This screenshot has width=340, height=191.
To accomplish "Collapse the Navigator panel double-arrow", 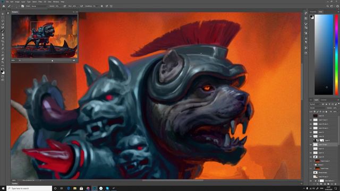I will coord(74,12).
